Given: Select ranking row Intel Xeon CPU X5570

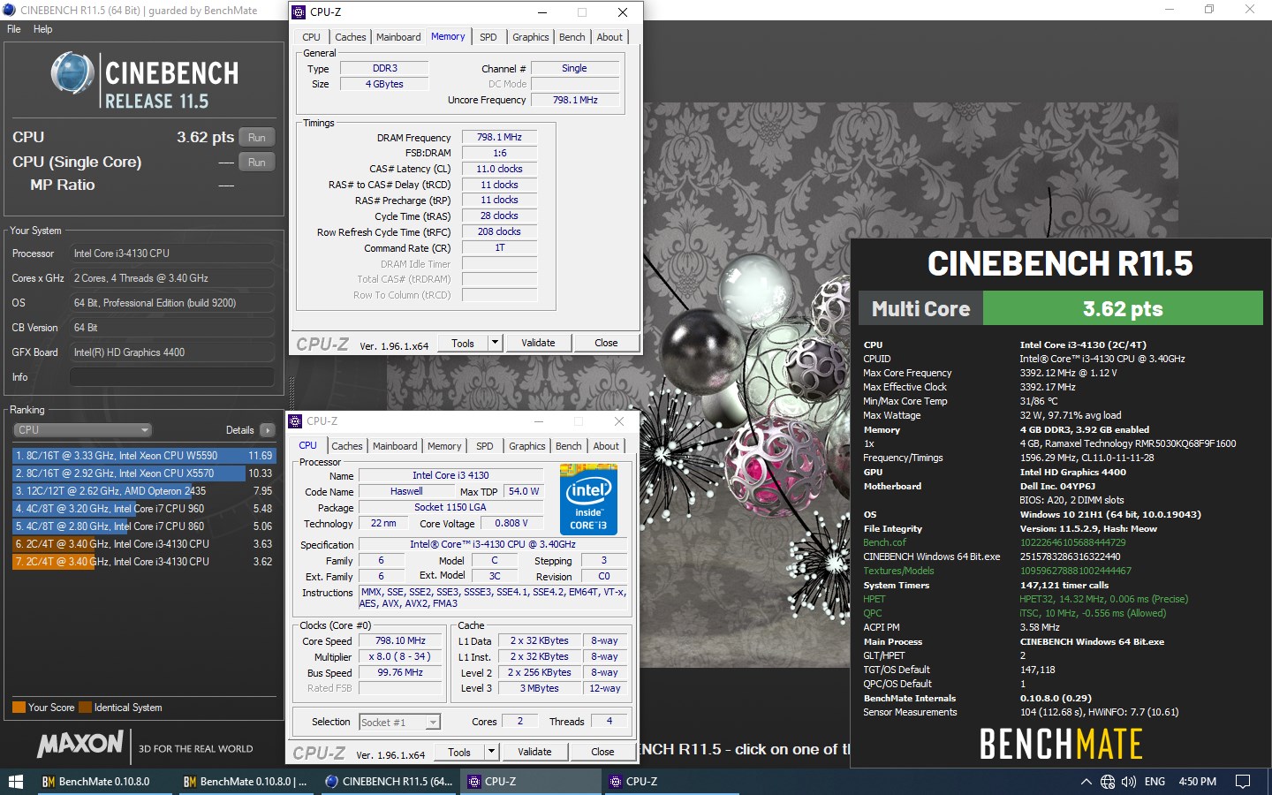Looking at the screenshot, I should coord(144,473).
